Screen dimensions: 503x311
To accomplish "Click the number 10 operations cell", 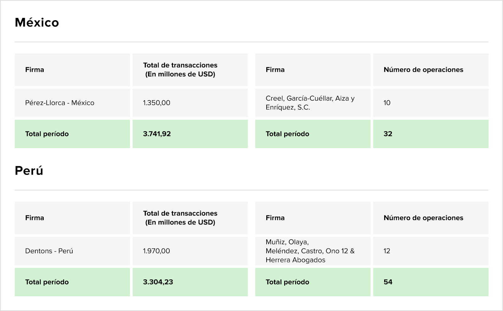I will [431, 103].
